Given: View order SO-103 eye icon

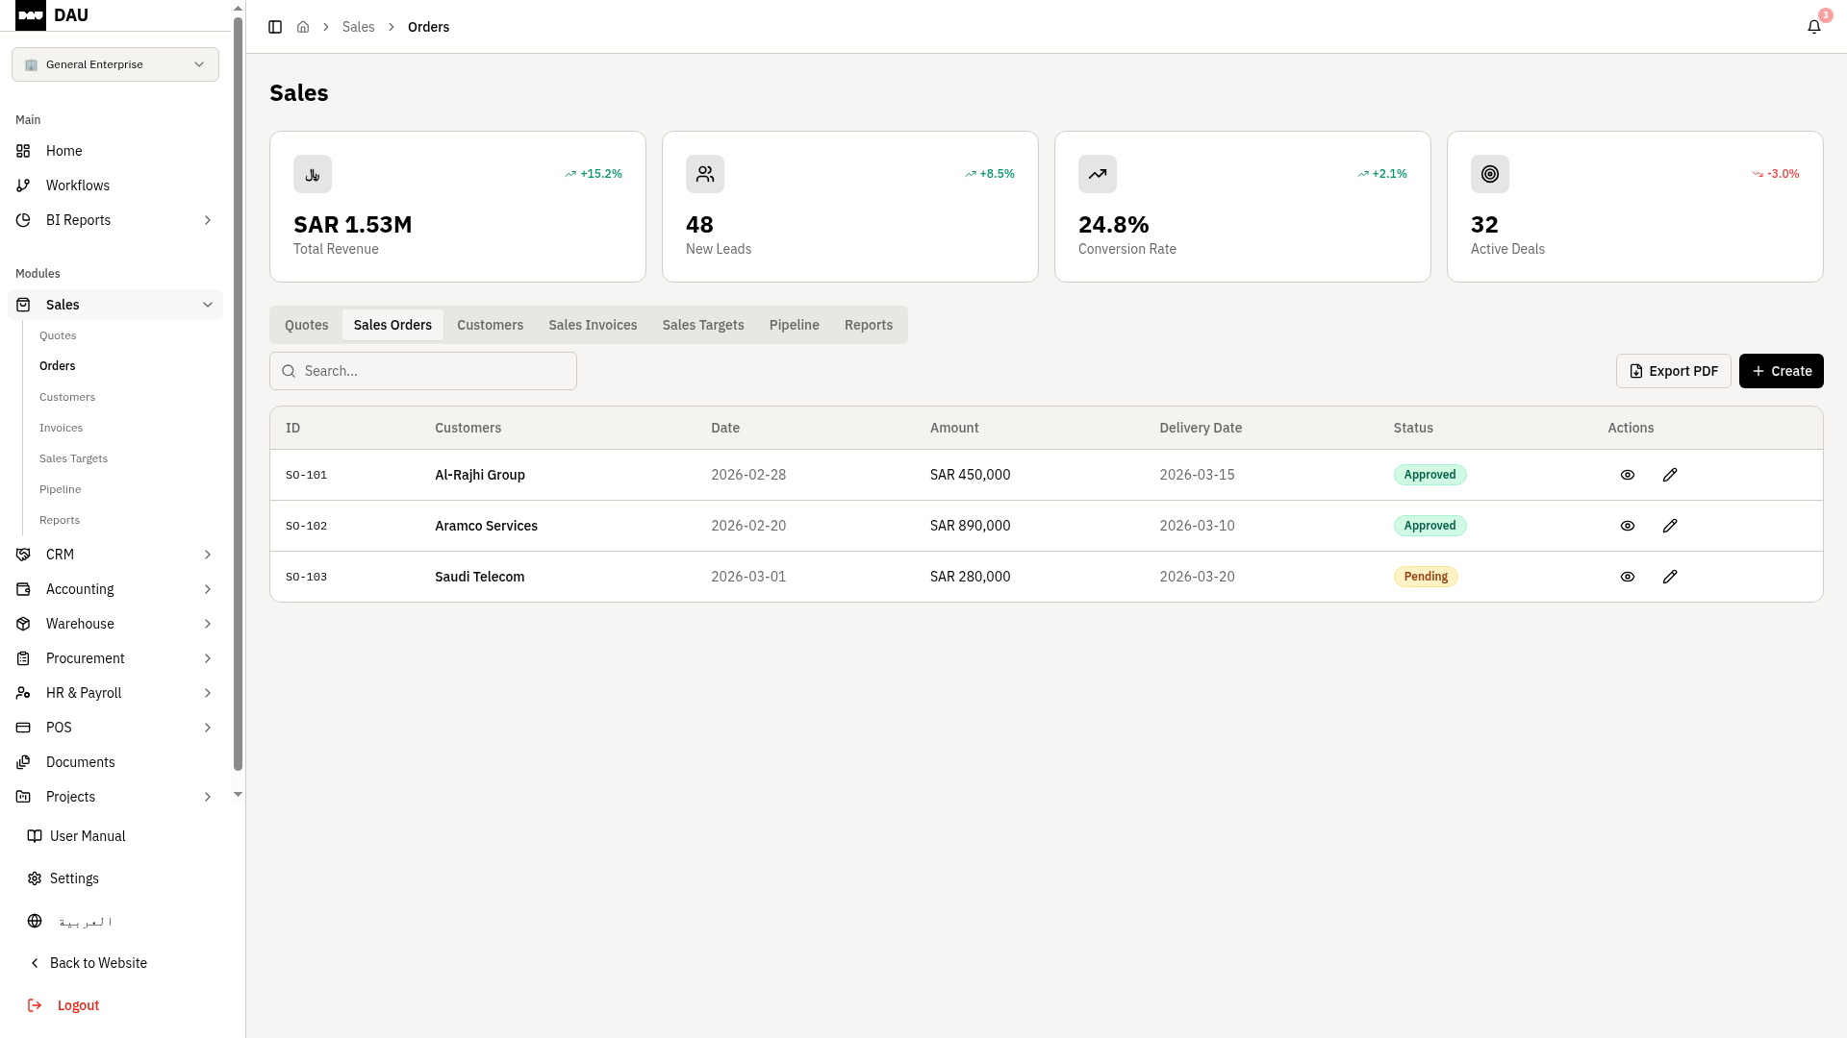Looking at the screenshot, I should [x=1628, y=577].
